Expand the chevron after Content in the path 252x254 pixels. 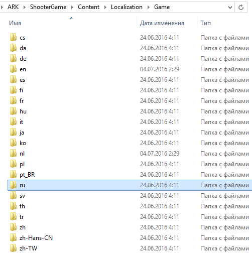(105, 7)
